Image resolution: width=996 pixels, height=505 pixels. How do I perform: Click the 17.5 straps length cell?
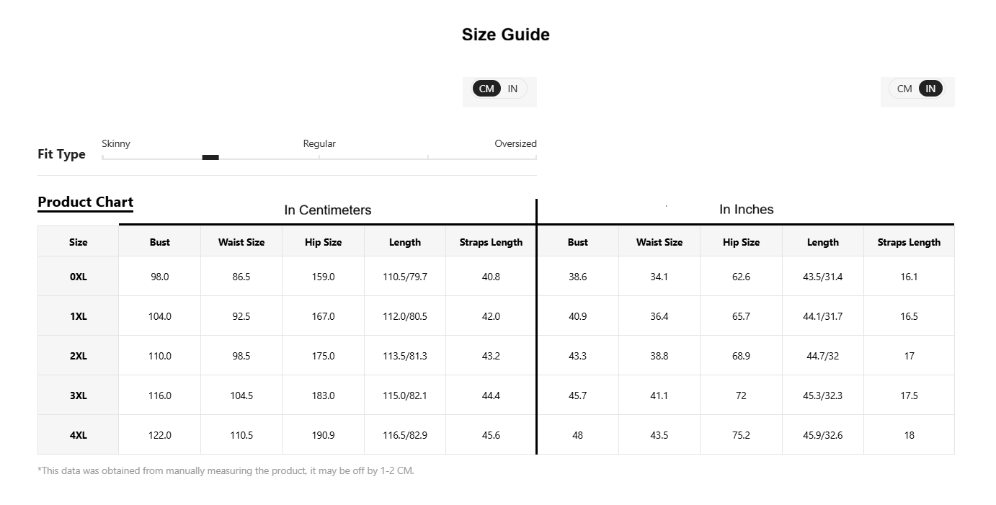909,395
